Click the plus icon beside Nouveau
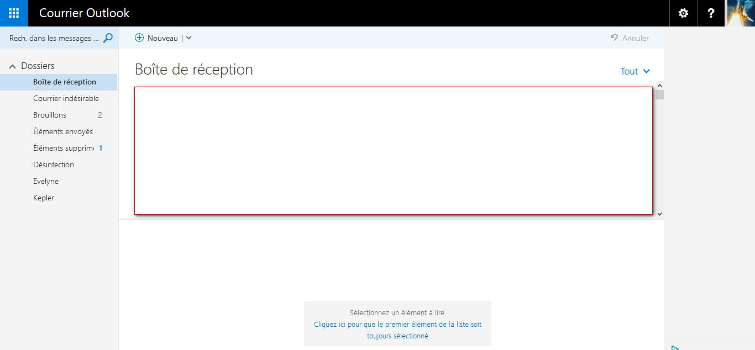The width and height of the screenshot is (755, 350). point(139,38)
